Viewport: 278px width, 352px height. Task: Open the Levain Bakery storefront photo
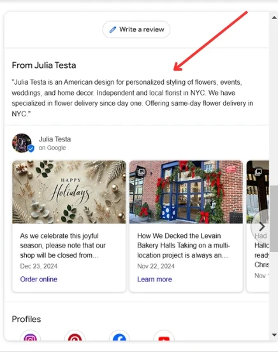pyautogui.click(x=186, y=192)
